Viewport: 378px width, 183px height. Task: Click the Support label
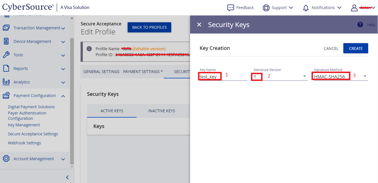click(x=279, y=8)
